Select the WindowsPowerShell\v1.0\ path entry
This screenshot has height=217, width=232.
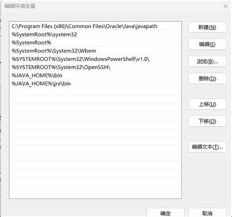95,59
